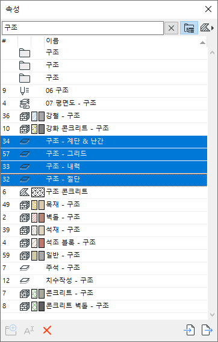Clear the 구조 search field with X
The width and height of the screenshot is (218, 342).
(171, 28)
